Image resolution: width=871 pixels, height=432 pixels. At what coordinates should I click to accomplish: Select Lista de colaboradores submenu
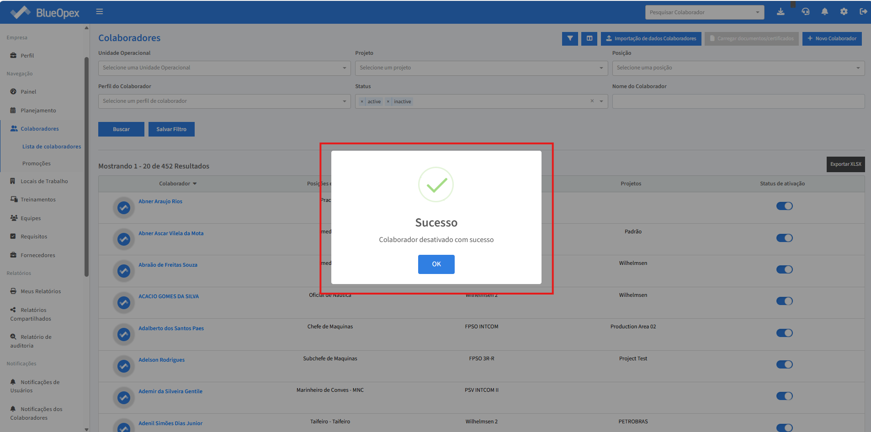tap(52, 147)
